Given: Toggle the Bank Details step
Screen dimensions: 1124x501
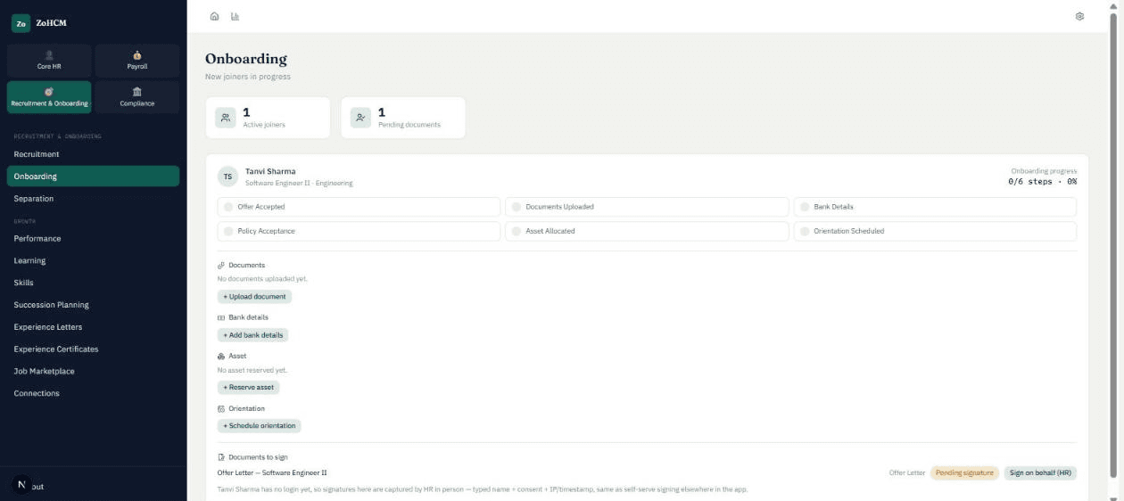Looking at the screenshot, I should click(x=935, y=207).
